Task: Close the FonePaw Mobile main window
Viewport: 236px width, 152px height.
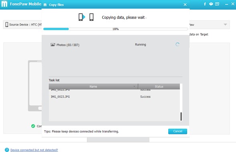Action: pos(233,4)
